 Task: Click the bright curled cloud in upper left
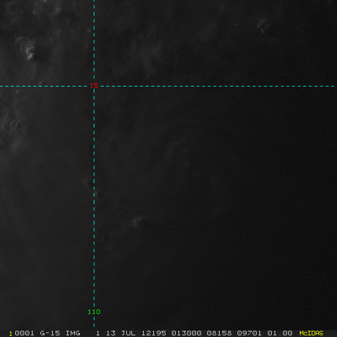pyautogui.click(x=27, y=48)
